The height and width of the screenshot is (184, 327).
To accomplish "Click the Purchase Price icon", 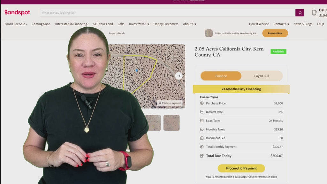I will 202,103.
